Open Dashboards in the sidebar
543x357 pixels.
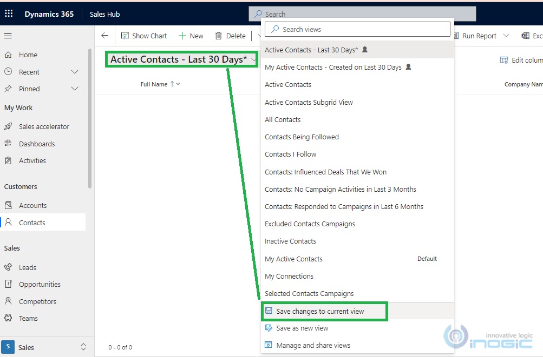pos(43,144)
